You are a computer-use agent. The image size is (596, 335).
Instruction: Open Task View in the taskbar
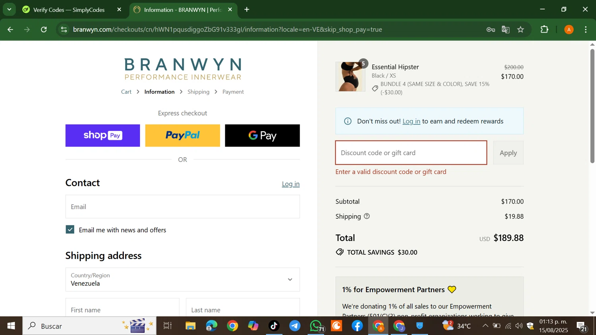coord(168,326)
